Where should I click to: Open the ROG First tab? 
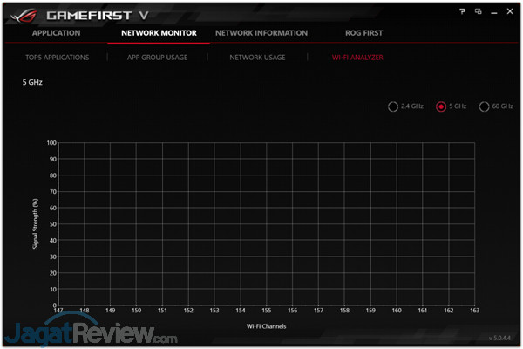click(363, 33)
